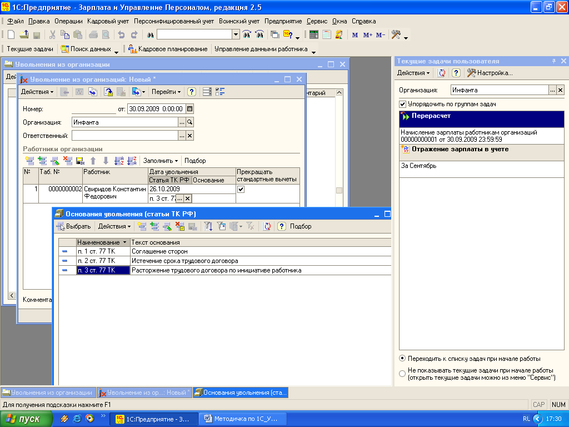Toggle Упорядочить по группам задач checkbox

click(x=402, y=104)
